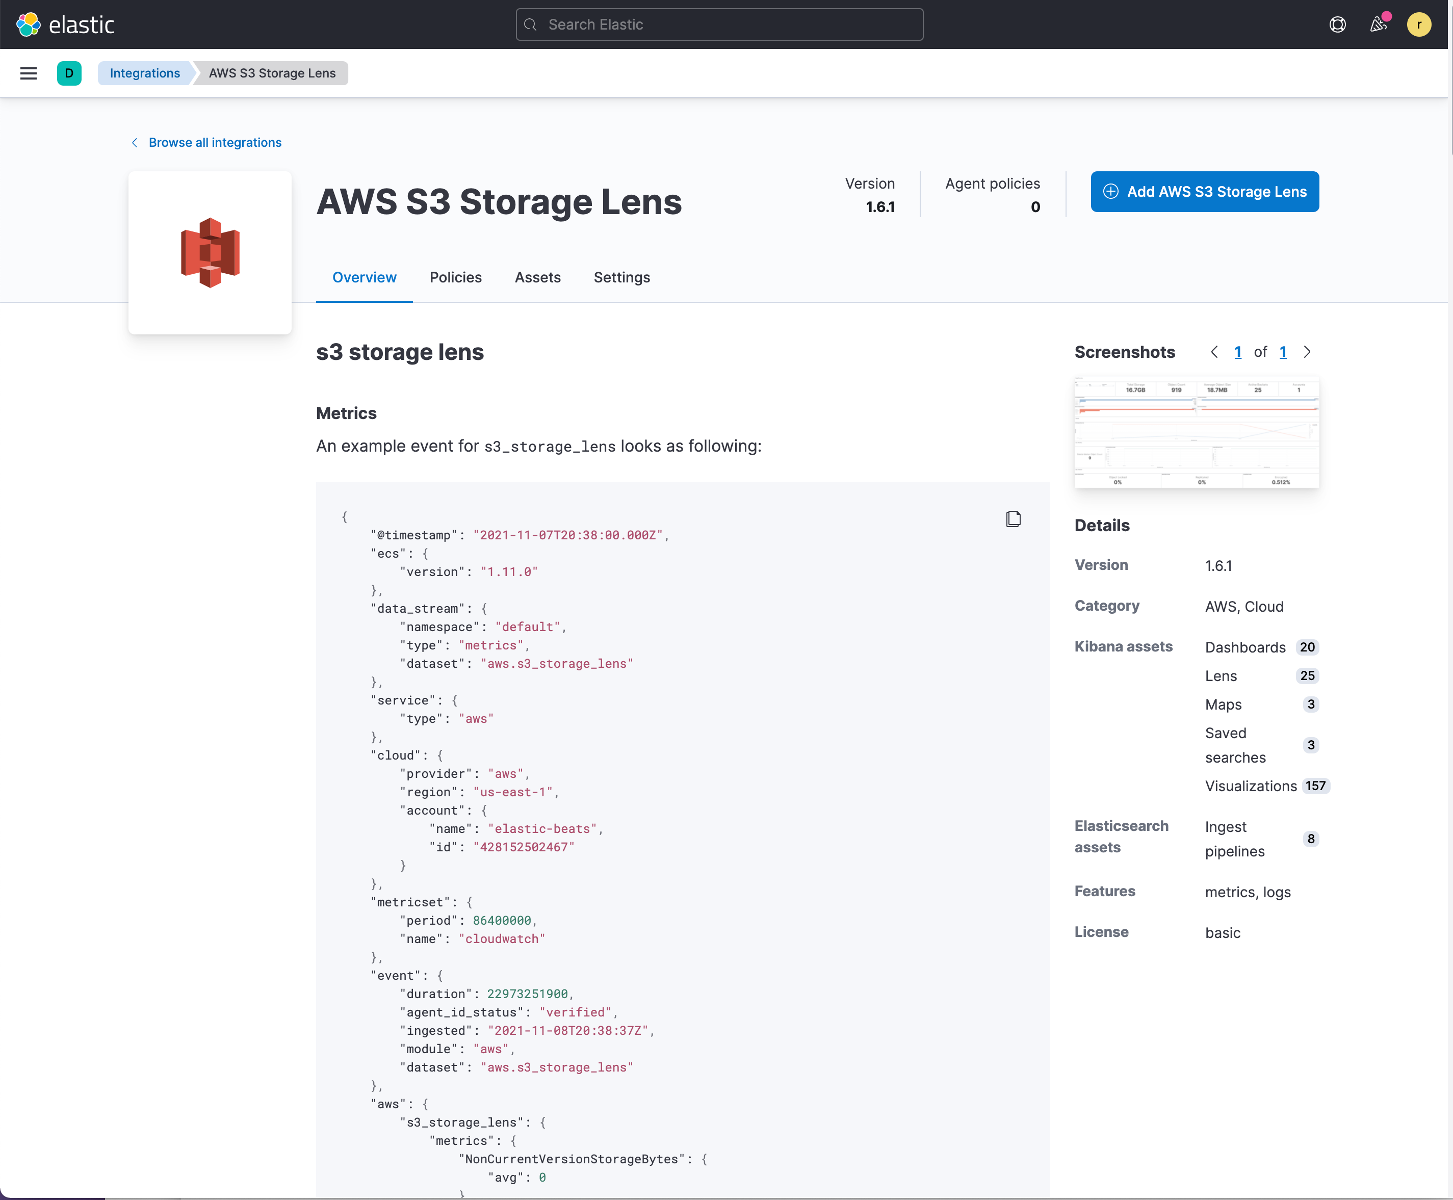Switch to the Assets tab
This screenshot has height=1200, width=1453.
(537, 277)
